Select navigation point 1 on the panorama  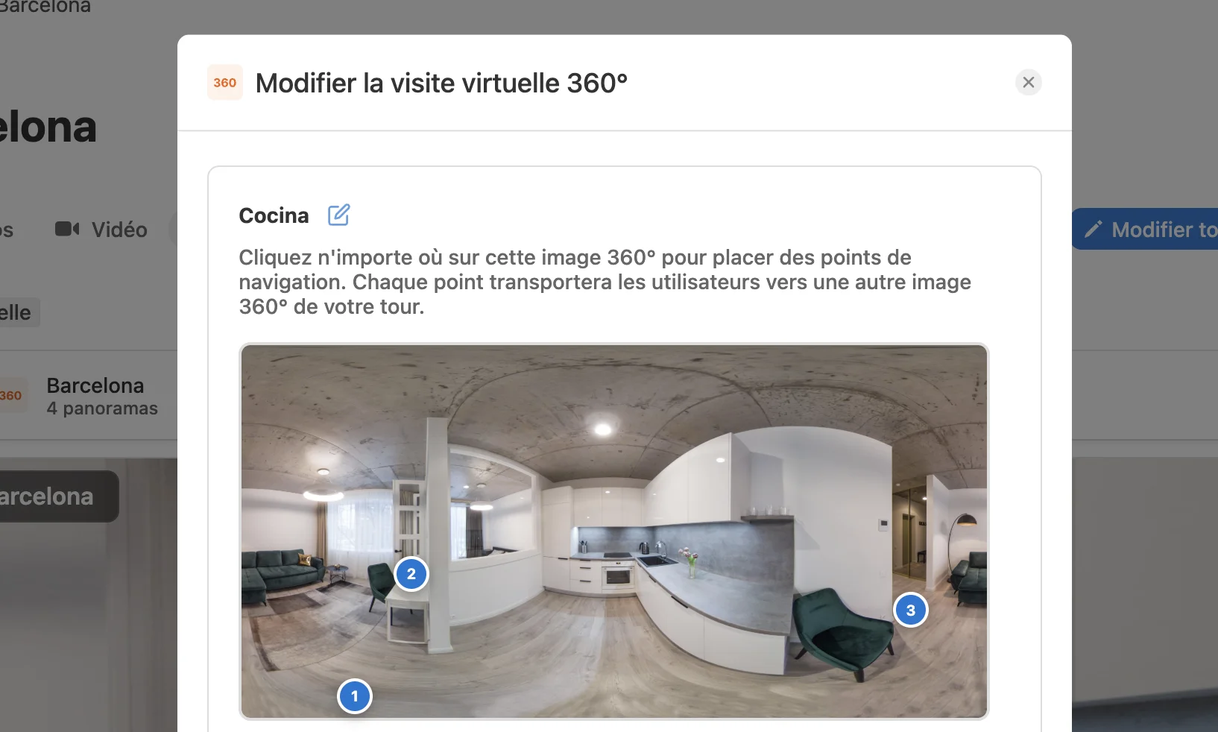pos(355,696)
